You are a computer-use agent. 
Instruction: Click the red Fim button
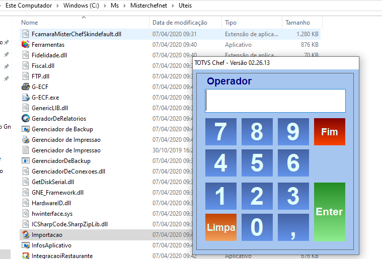329,132
